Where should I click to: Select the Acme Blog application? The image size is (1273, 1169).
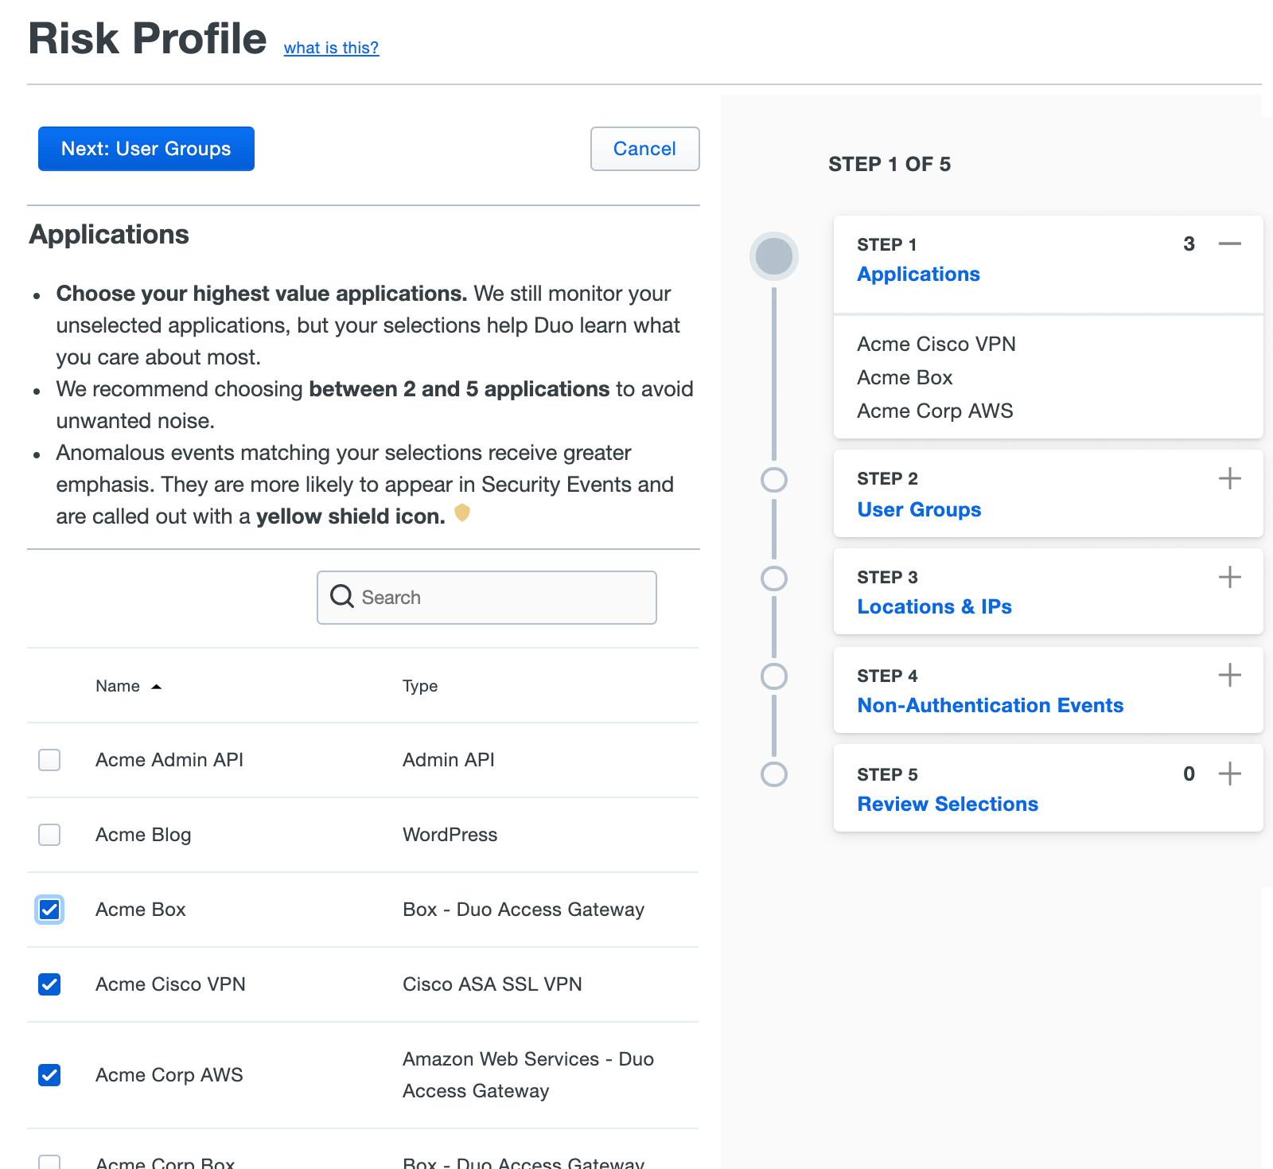click(x=49, y=835)
